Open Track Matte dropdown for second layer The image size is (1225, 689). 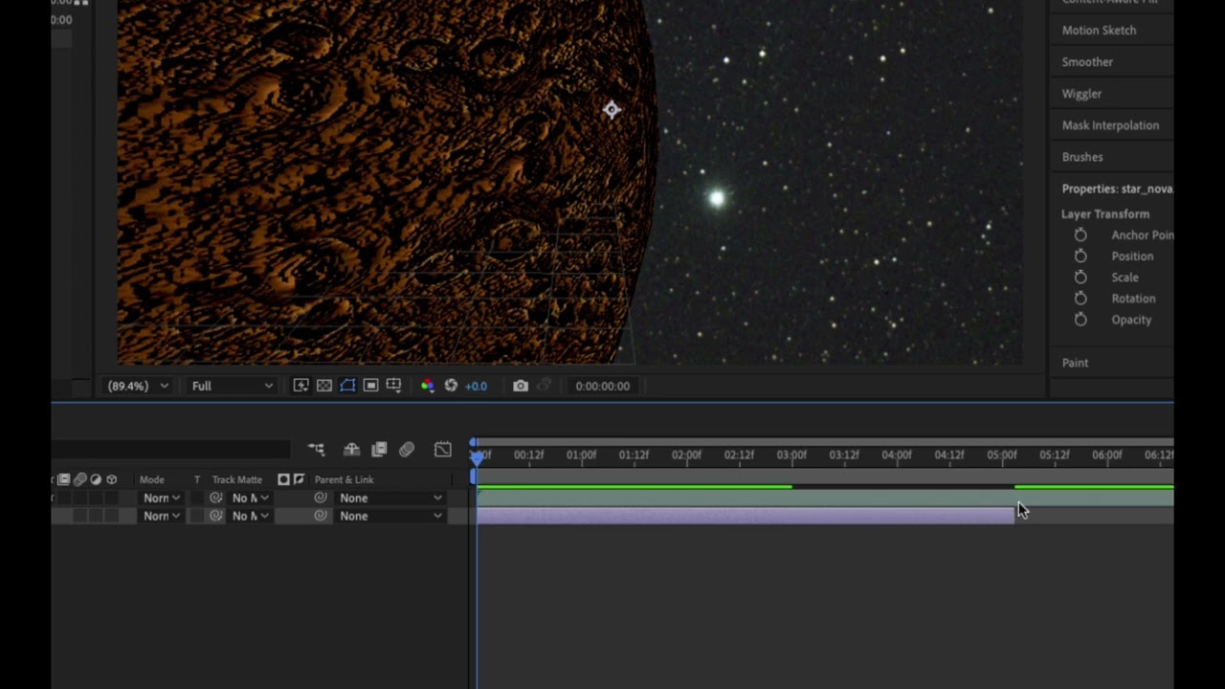click(250, 516)
